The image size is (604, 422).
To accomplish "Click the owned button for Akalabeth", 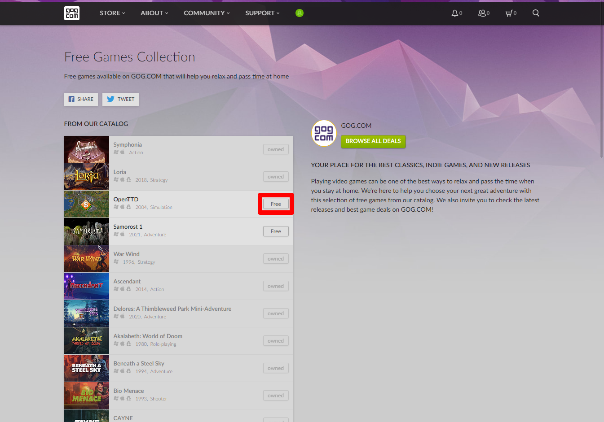I will tap(276, 341).
